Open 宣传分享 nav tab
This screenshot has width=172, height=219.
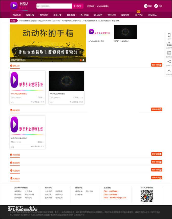tap(112, 15)
